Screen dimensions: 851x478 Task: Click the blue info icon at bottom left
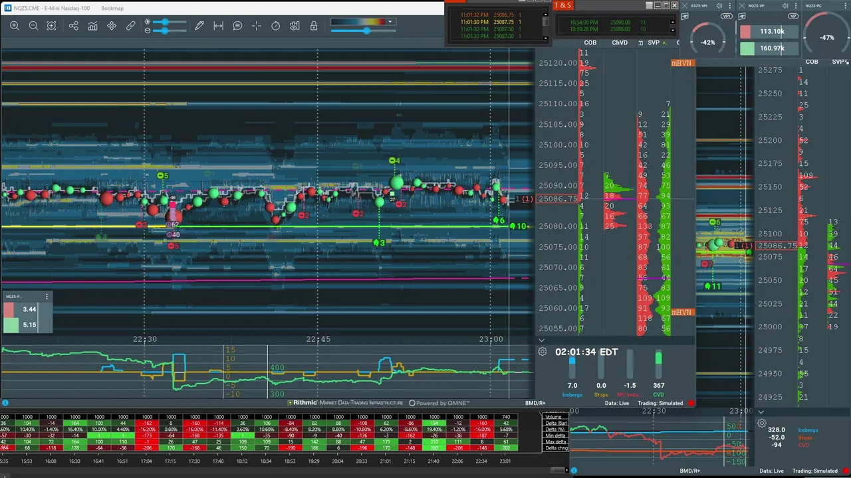pyautogui.click(x=5, y=403)
